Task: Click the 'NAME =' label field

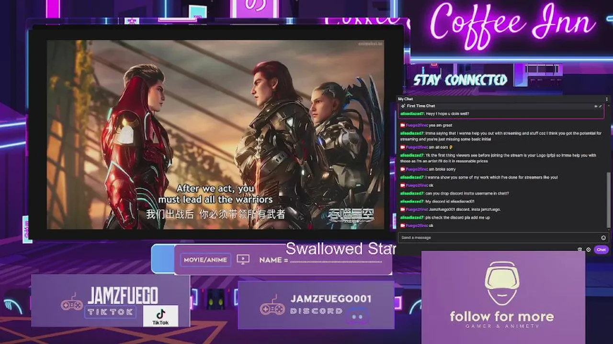Action: coord(273,260)
